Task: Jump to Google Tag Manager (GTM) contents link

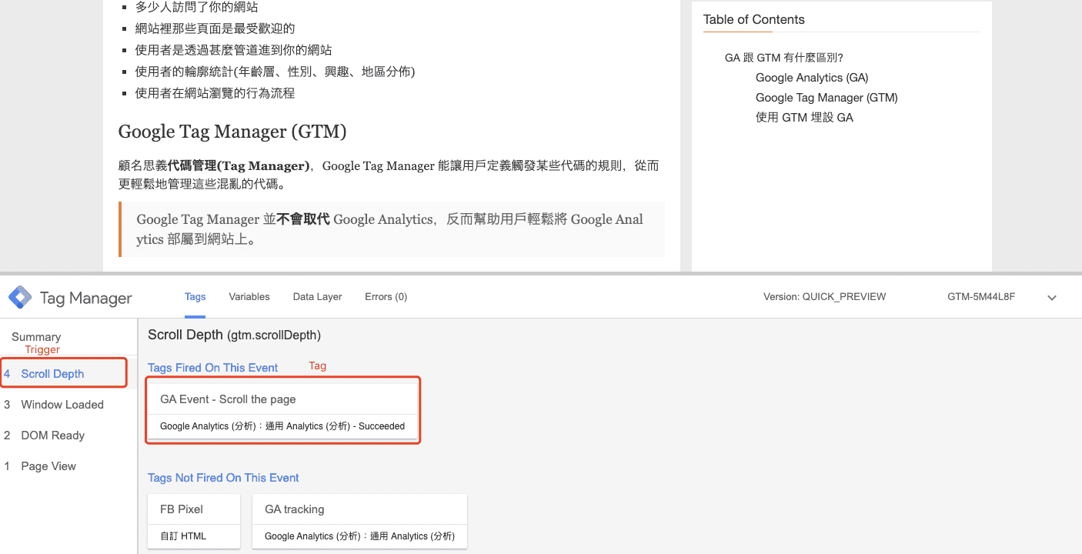Action: coord(827,98)
